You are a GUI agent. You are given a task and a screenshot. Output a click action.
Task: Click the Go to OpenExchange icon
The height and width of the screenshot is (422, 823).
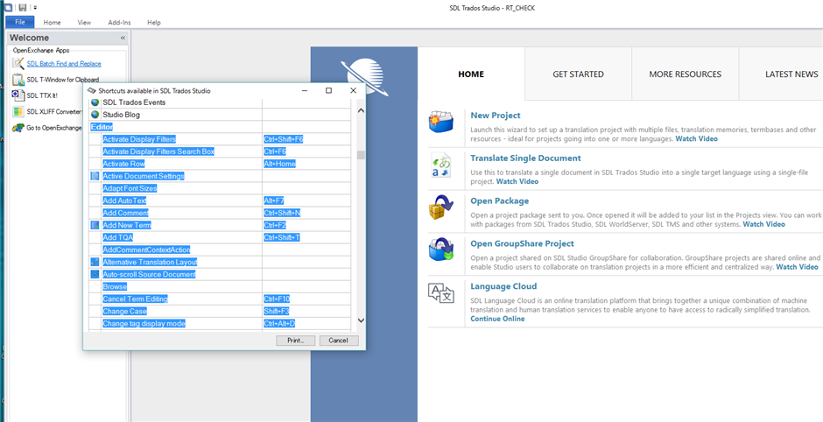(x=18, y=128)
